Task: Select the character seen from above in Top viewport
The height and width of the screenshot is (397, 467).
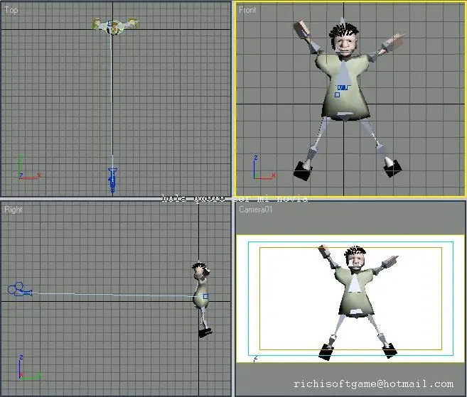Action: click(114, 26)
